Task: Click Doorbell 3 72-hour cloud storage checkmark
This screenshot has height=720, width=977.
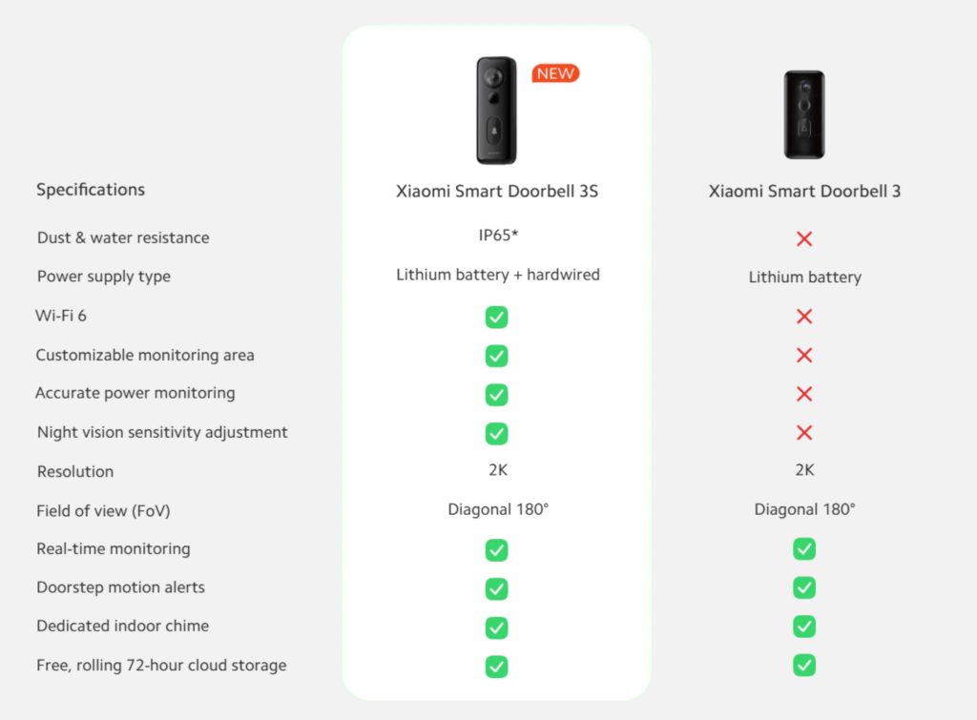Action: 804,666
